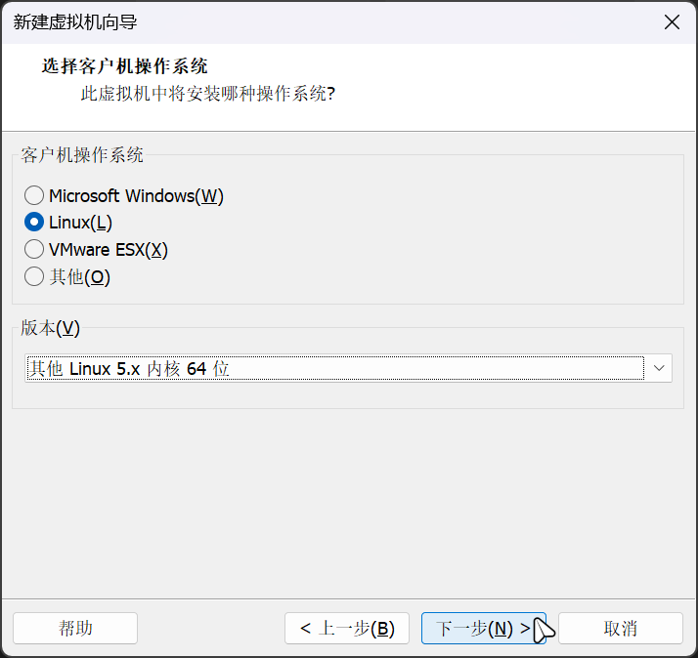Click the 客户机操作系统 group label
The height and width of the screenshot is (658, 698).
coord(82,154)
